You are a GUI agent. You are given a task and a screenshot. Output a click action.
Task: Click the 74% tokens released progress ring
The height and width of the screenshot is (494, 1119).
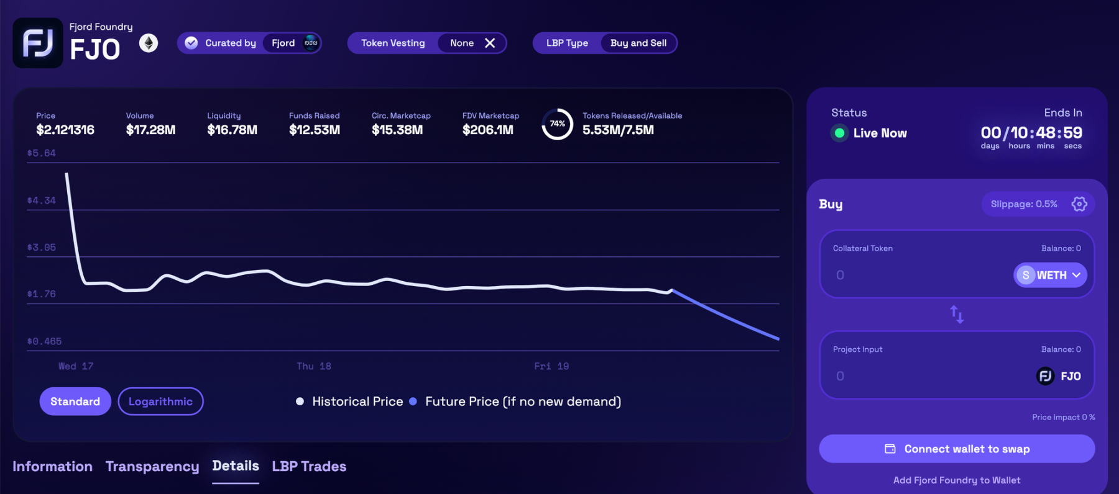point(557,124)
